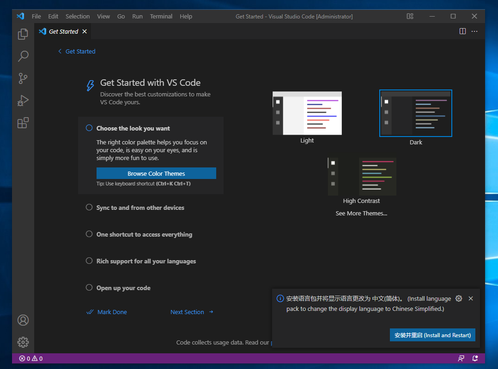Open the Explorer view in activity bar
This screenshot has height=369, width=498.
coord(23,34)
